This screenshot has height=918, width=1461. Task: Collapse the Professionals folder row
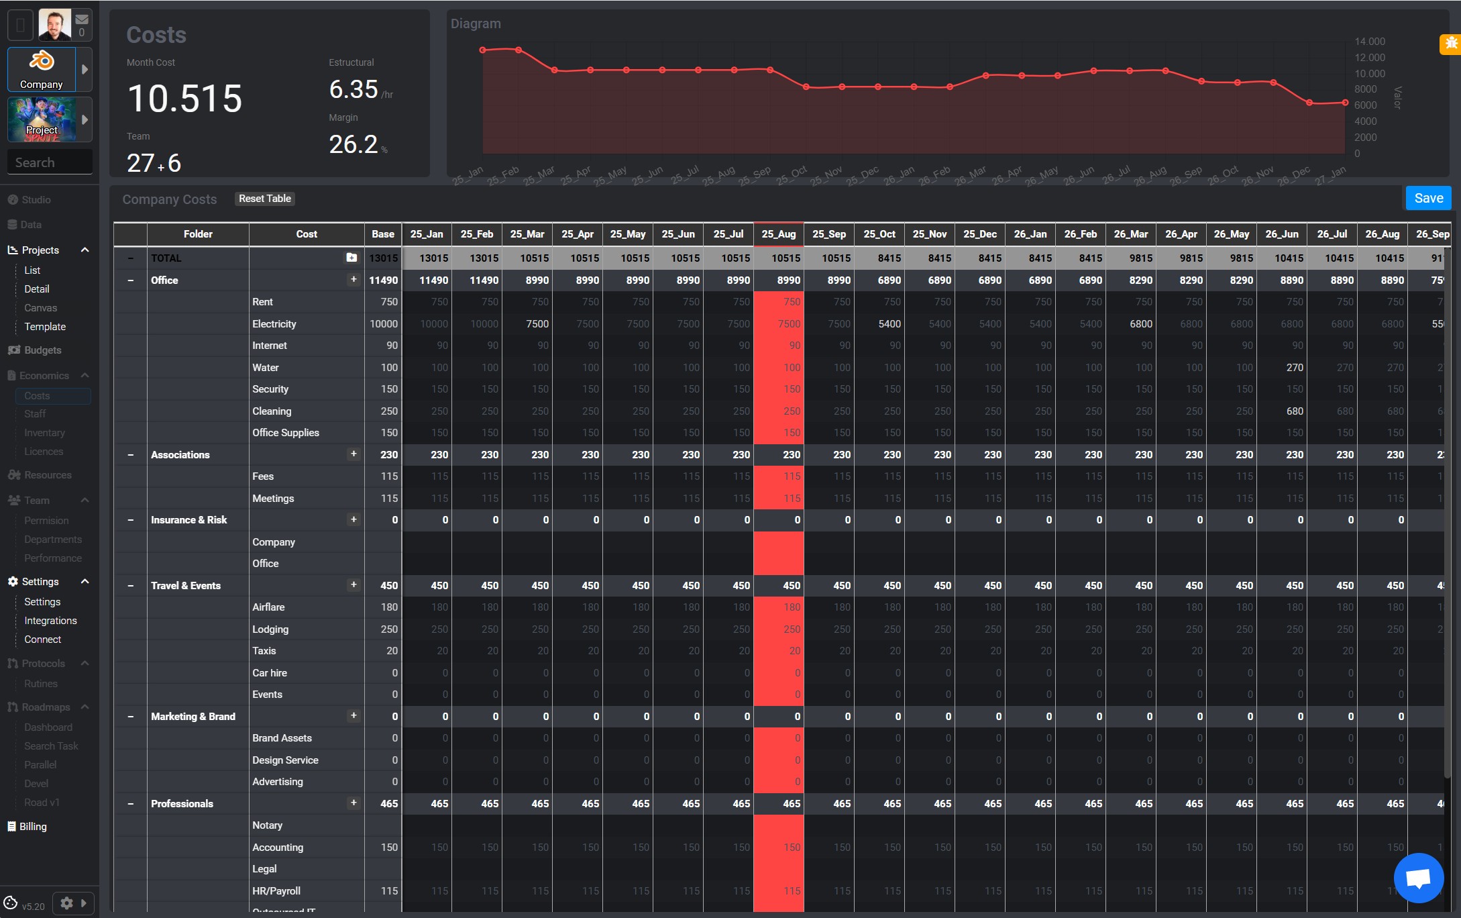[130, 804]
